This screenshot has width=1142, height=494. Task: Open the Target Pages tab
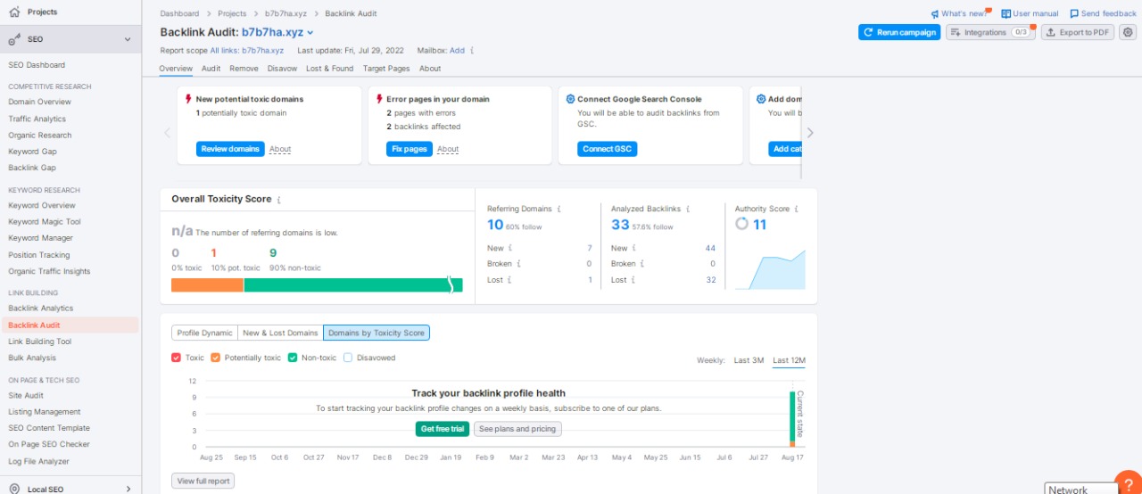(x=386, y=69)
